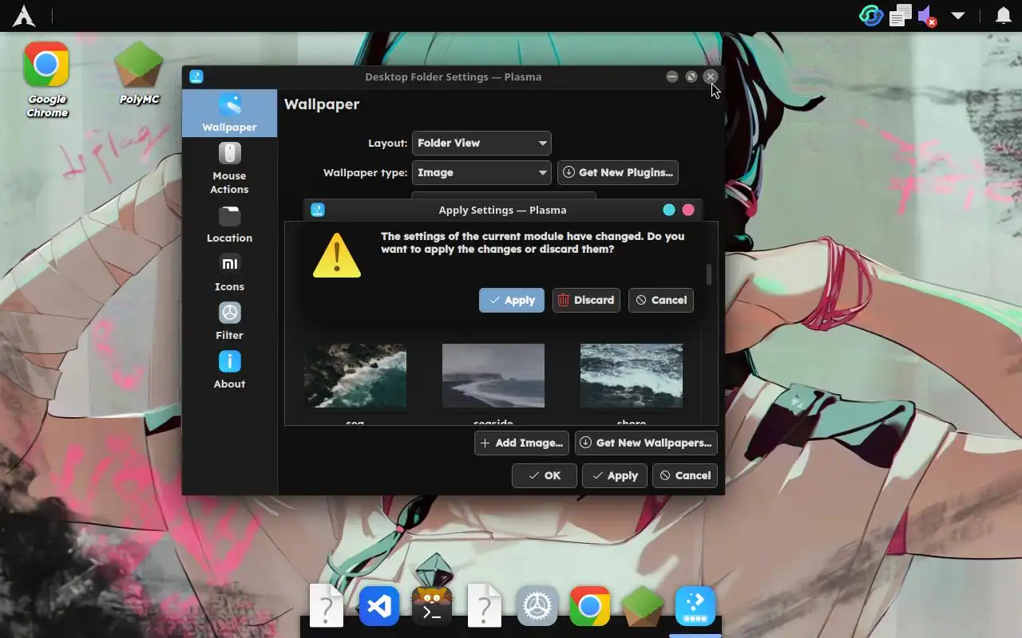Launch Google Chrome from the dock
This screenshot has width=1022, height=638.
[589, 608]
